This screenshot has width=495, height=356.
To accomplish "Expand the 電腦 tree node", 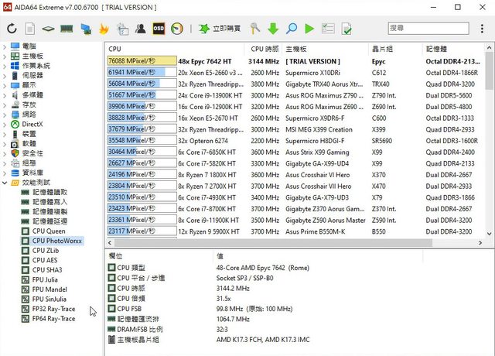I will 5,46.
